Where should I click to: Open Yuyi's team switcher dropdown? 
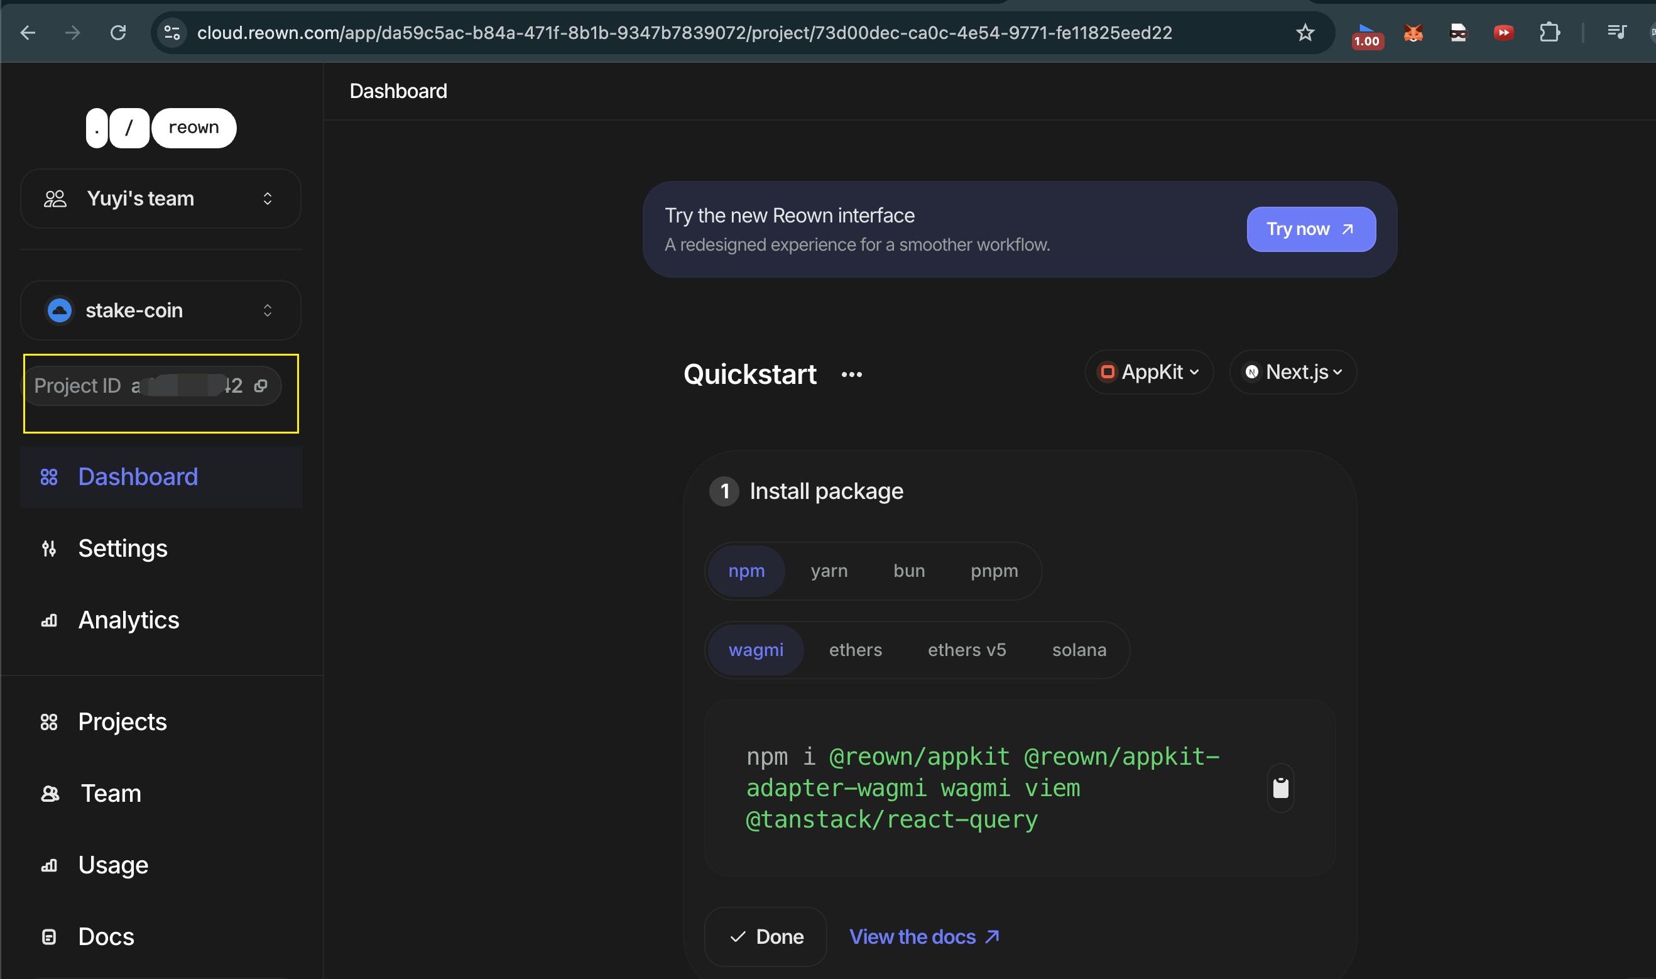161,199
